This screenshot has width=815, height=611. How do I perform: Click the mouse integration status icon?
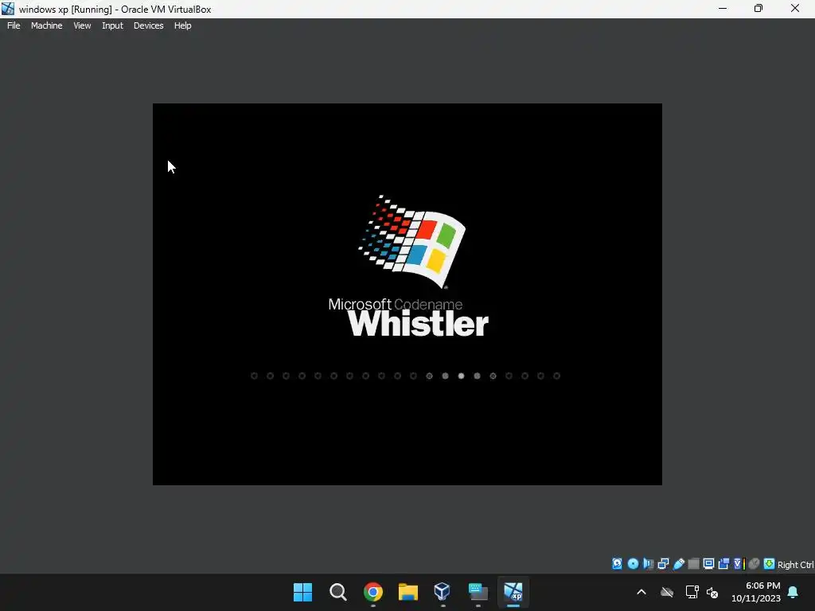coord(754,564)
